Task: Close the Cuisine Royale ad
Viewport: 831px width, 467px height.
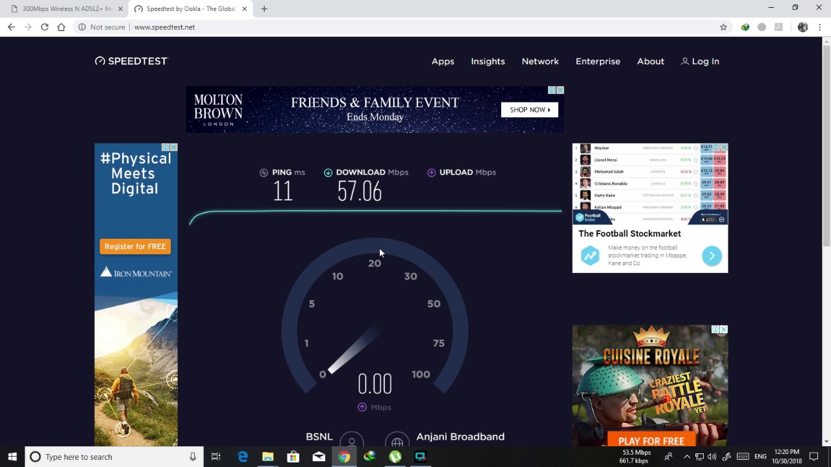Action: (x=724, y=329)
